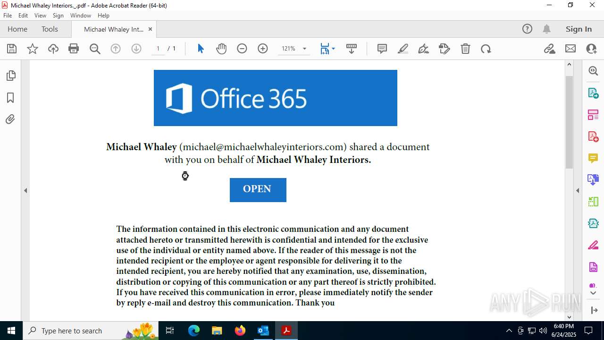
Task: Open the help question mark icon
Action: [527, 29]
